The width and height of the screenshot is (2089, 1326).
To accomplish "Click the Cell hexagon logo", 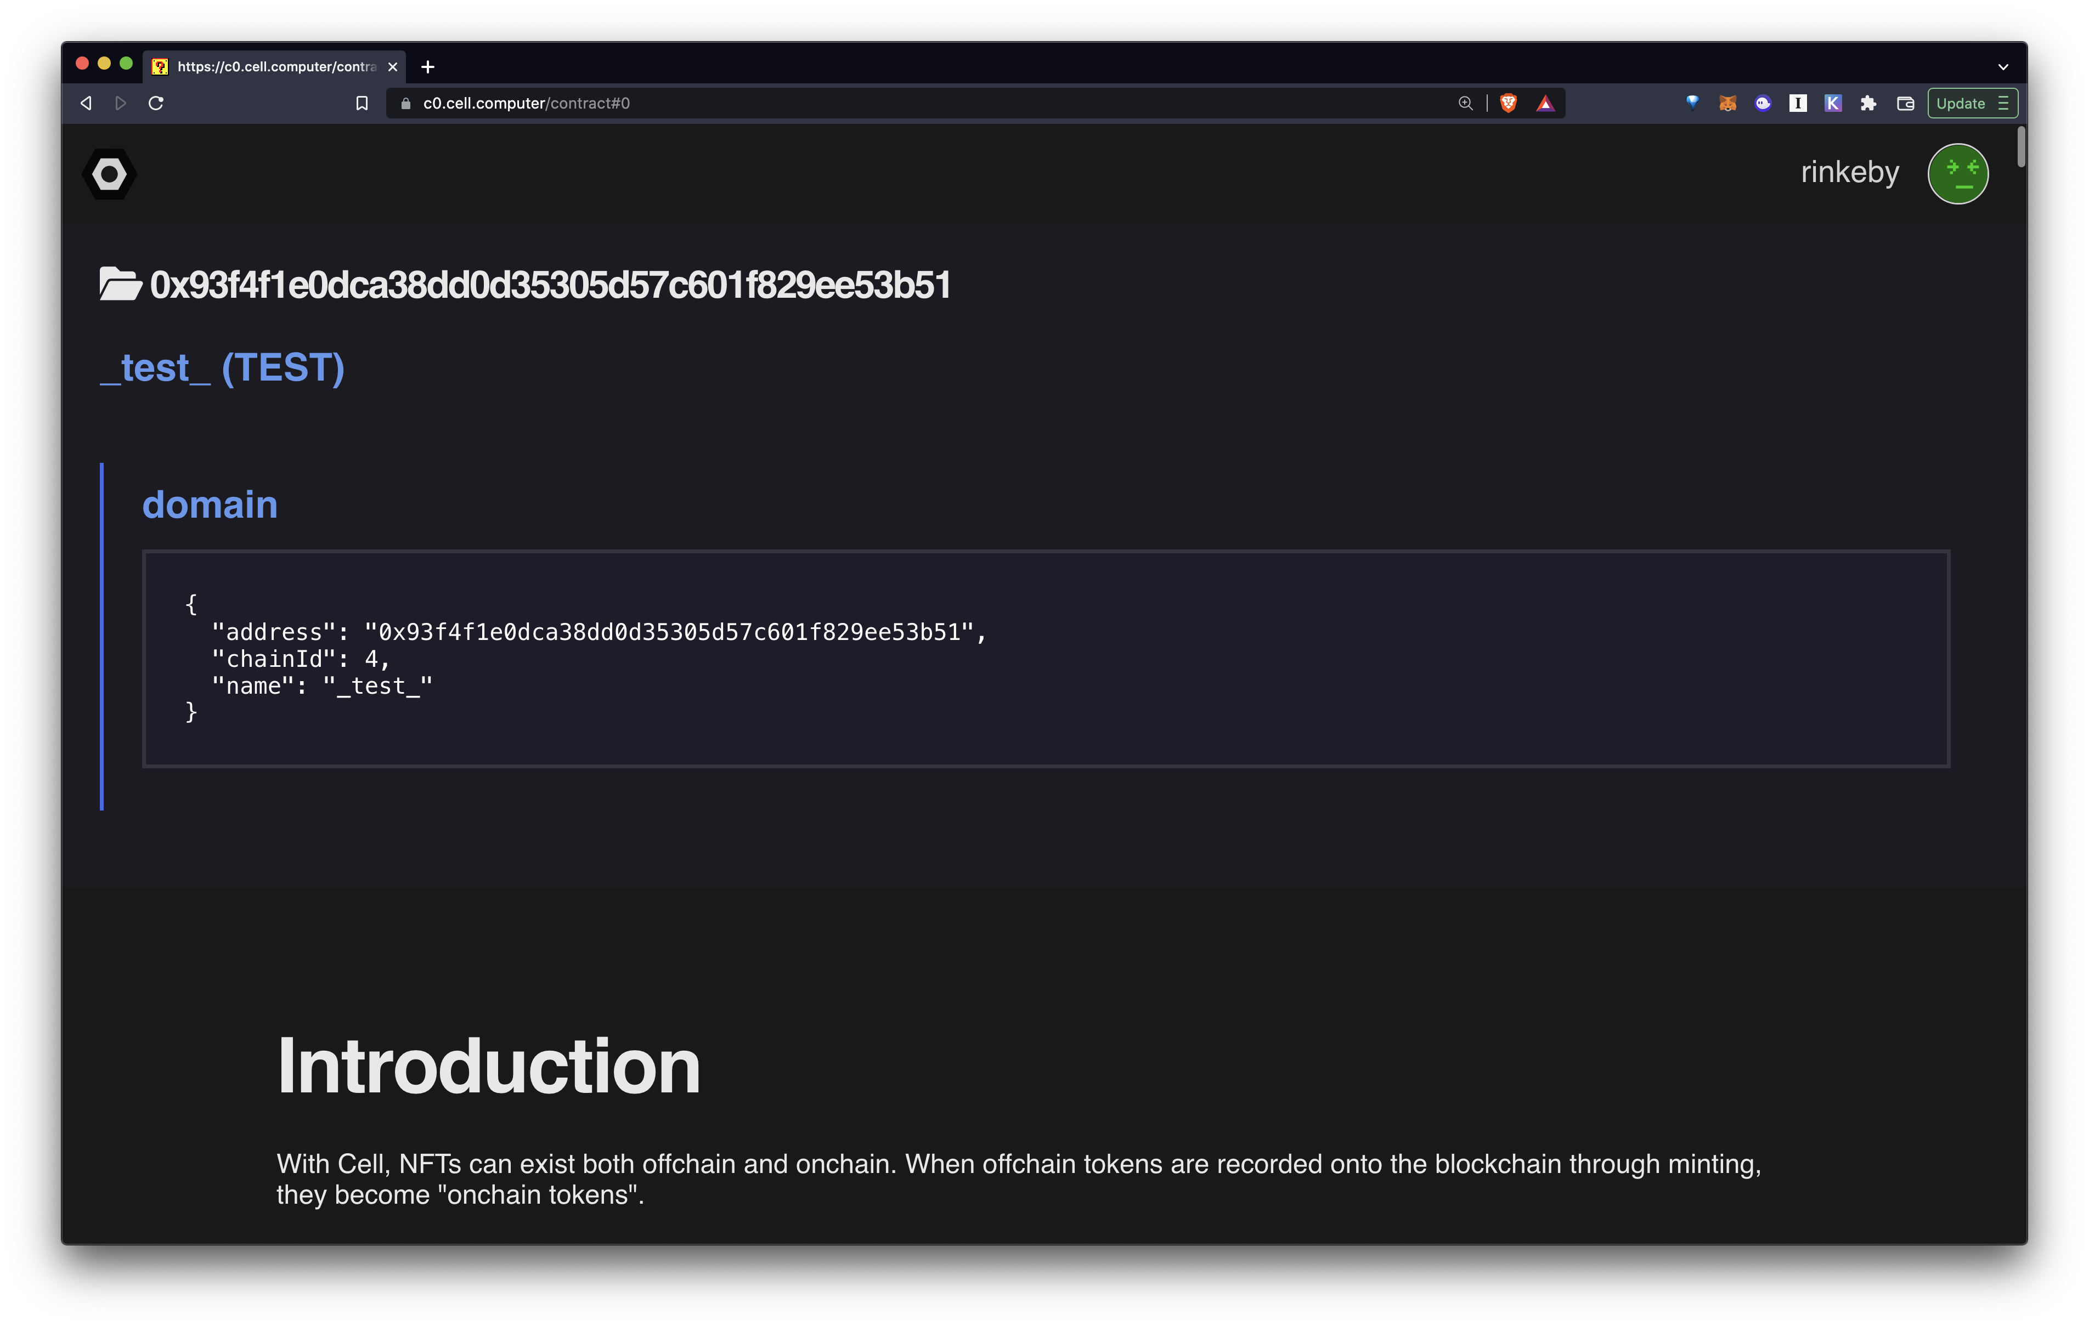I will (x=109, y=174).
